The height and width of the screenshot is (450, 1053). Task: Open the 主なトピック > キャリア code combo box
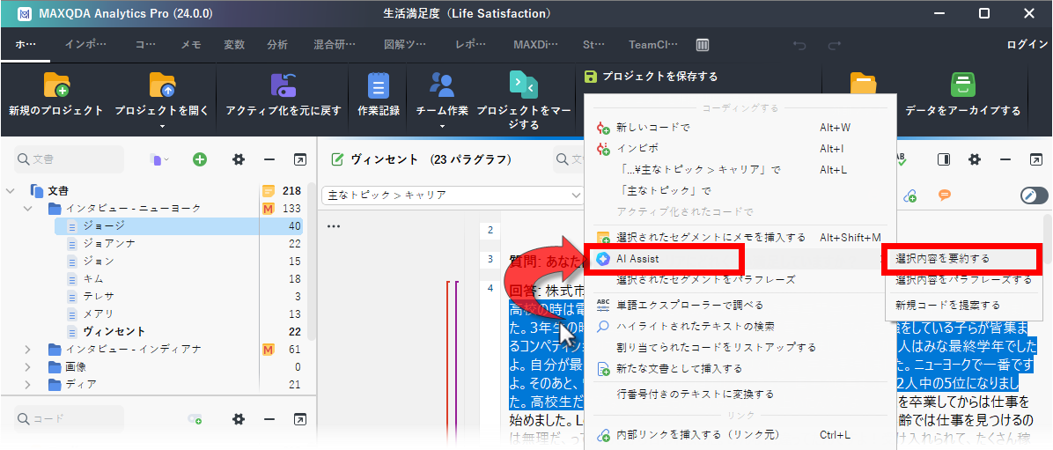point(453,195)
